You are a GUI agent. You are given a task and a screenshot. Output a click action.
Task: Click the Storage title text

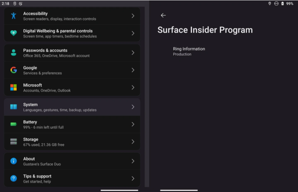(x=31, y=140)
